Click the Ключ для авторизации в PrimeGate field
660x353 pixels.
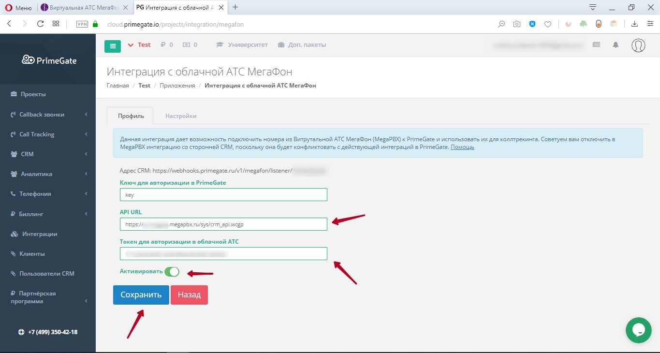pos(223,194)
